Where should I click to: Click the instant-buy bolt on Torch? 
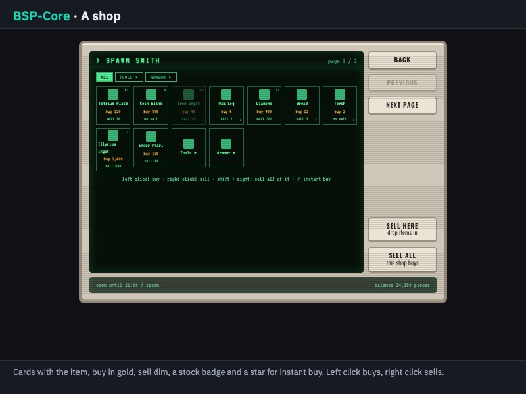354,120
